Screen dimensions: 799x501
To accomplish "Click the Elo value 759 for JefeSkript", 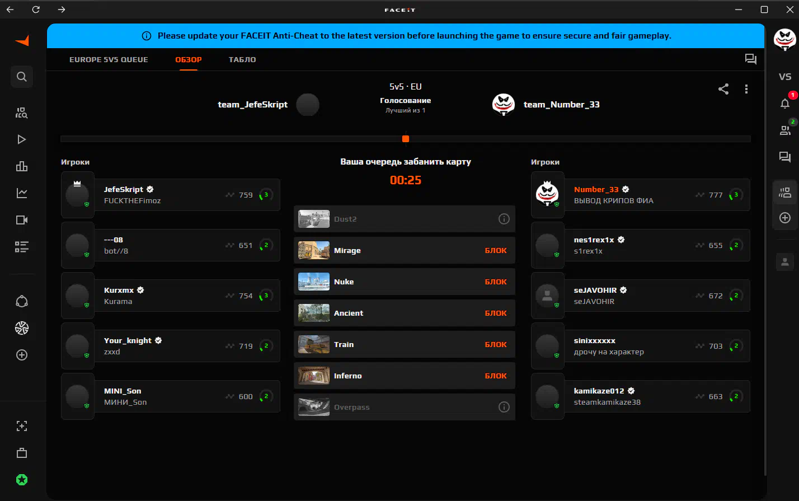I will coord(246,195).
